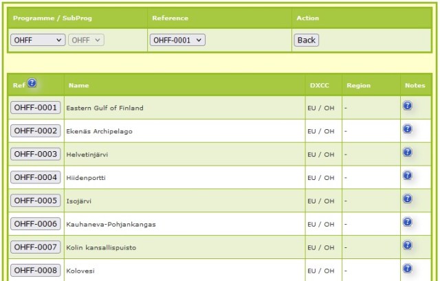Screen dimensions: 440x281
Task: Show notes icon for Kolin kansallispuisto
Action: pos(407,245)
